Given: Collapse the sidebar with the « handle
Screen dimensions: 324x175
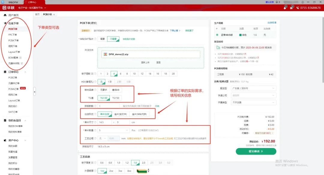Looking at the screenshot, I should click(x=34, y=92).
